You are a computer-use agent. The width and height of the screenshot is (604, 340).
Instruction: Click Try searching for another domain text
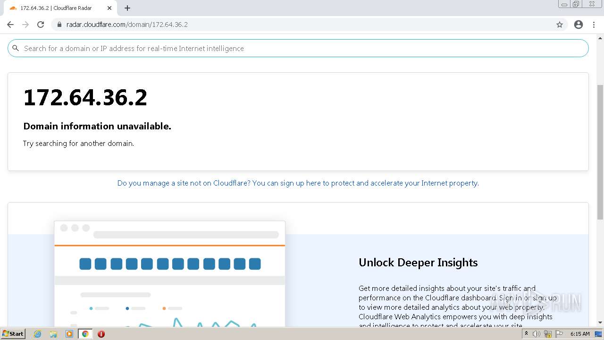78,144
